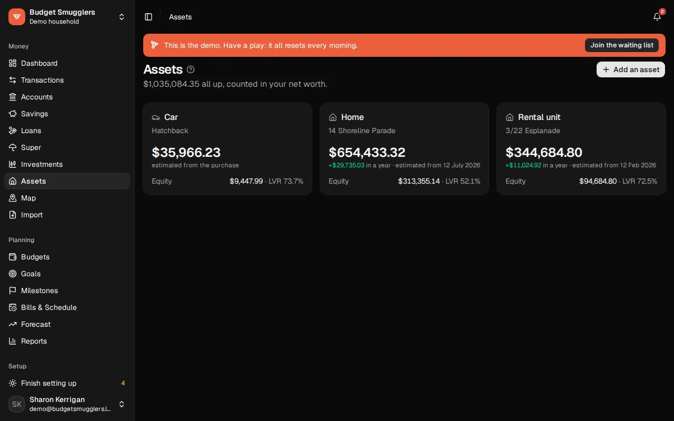Click the Super umbrella icon
Image resolution: width=674 pixels, height=421 pixels.
pos(13,147)
